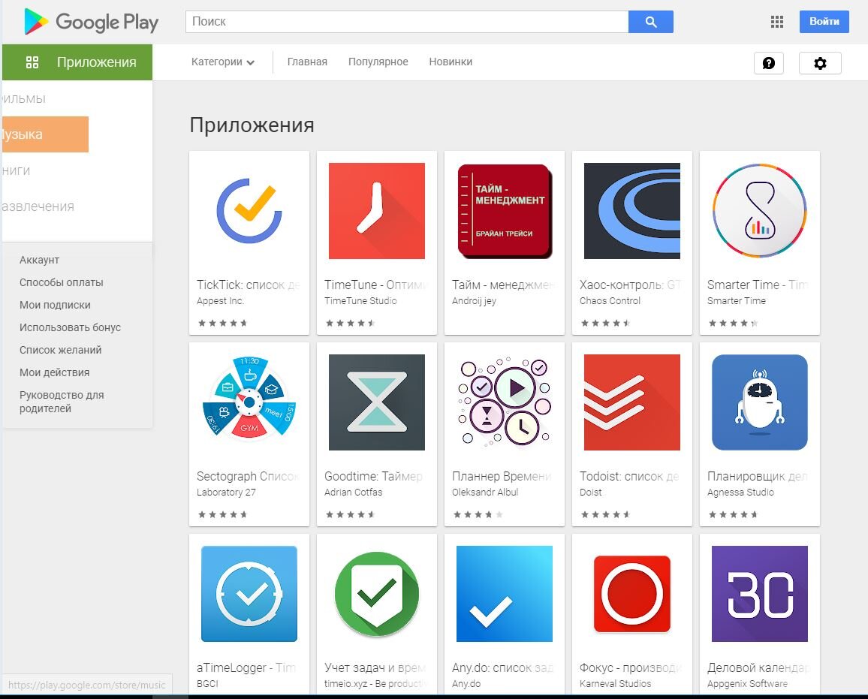The image size is (868, 699).
Task: Open the Goodtime timer app icon
Action: 376,402
